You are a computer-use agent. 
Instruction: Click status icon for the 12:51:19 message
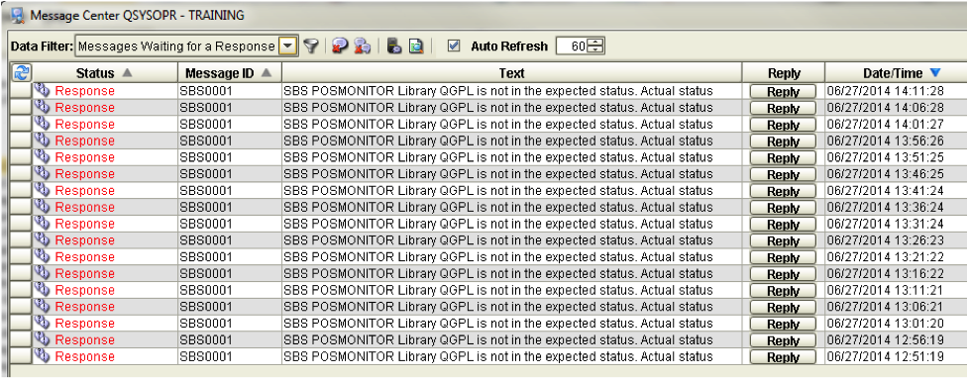point(42,356)
